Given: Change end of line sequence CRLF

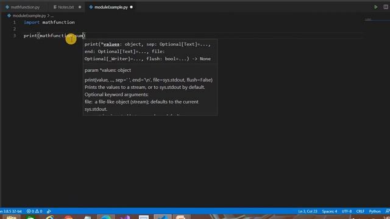Looking at the screenshot, I should (360, 211).
